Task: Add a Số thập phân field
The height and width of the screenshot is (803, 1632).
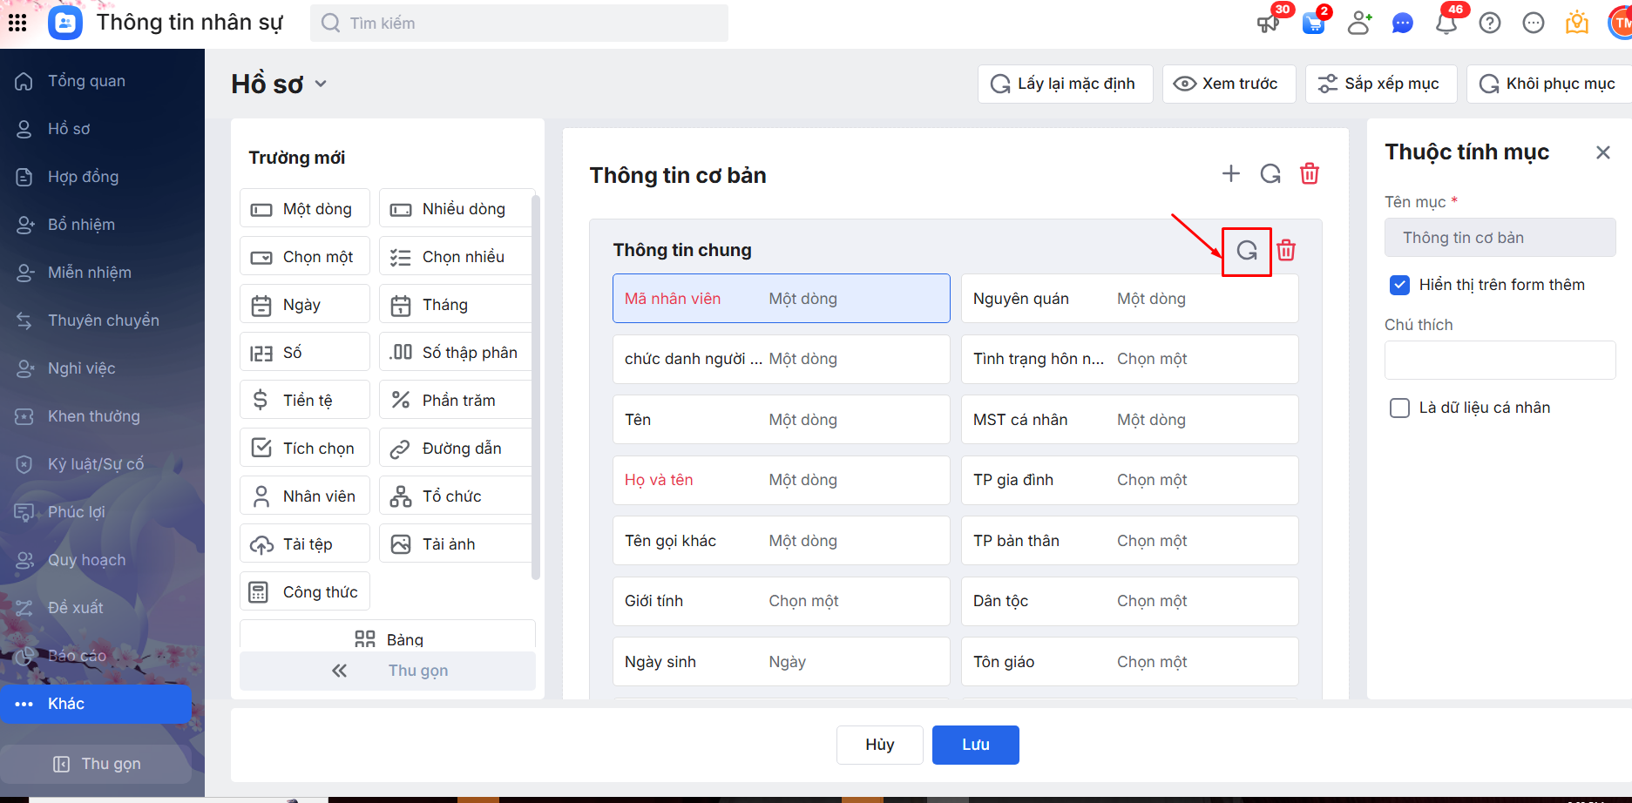Action: coord(456,353)
